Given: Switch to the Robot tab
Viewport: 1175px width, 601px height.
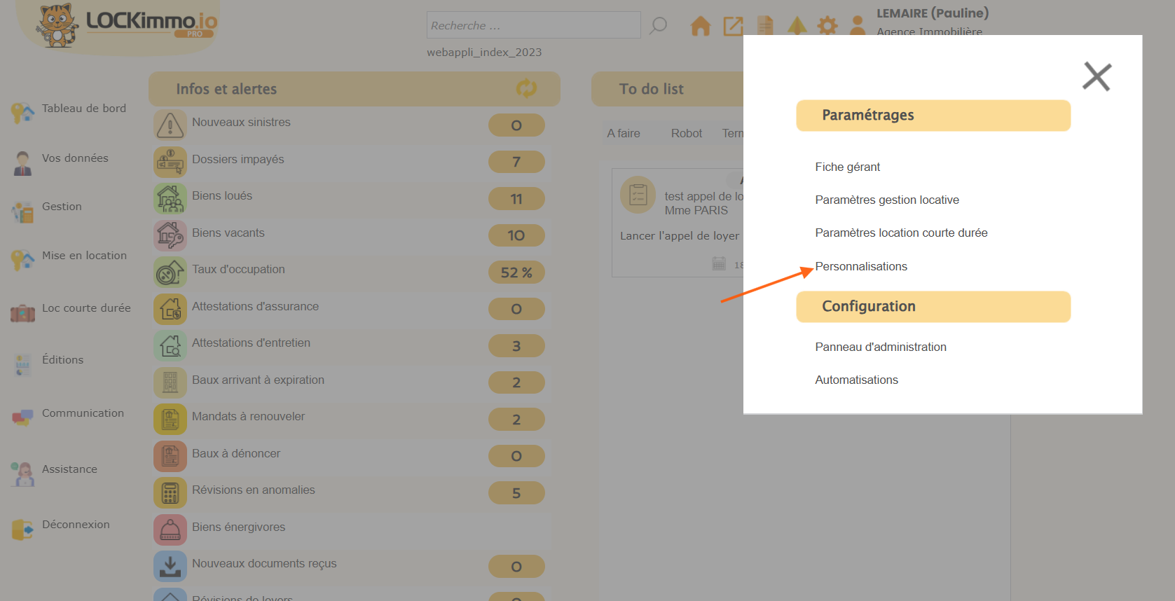Looking at the screenshot, I should [686, 133].
